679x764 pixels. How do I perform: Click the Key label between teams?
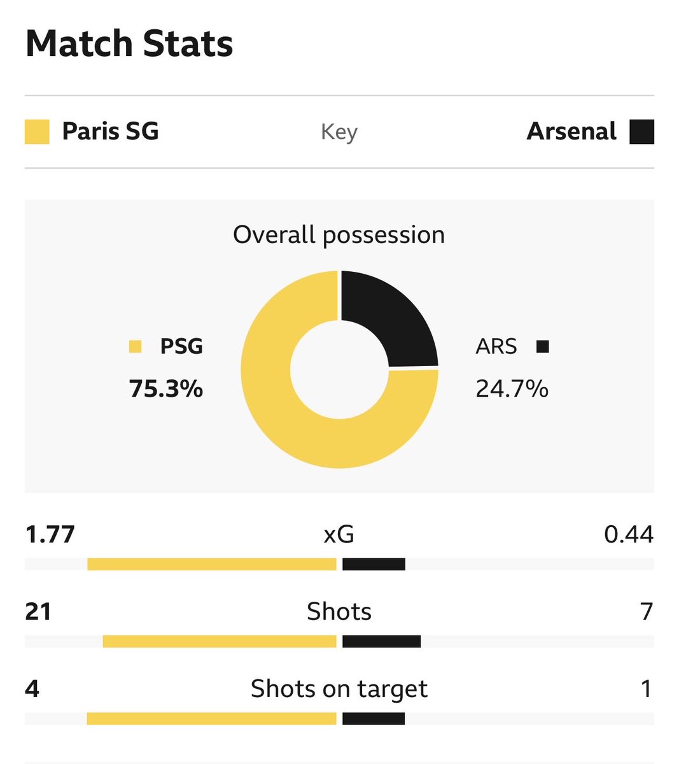click(x=339, y=132)
